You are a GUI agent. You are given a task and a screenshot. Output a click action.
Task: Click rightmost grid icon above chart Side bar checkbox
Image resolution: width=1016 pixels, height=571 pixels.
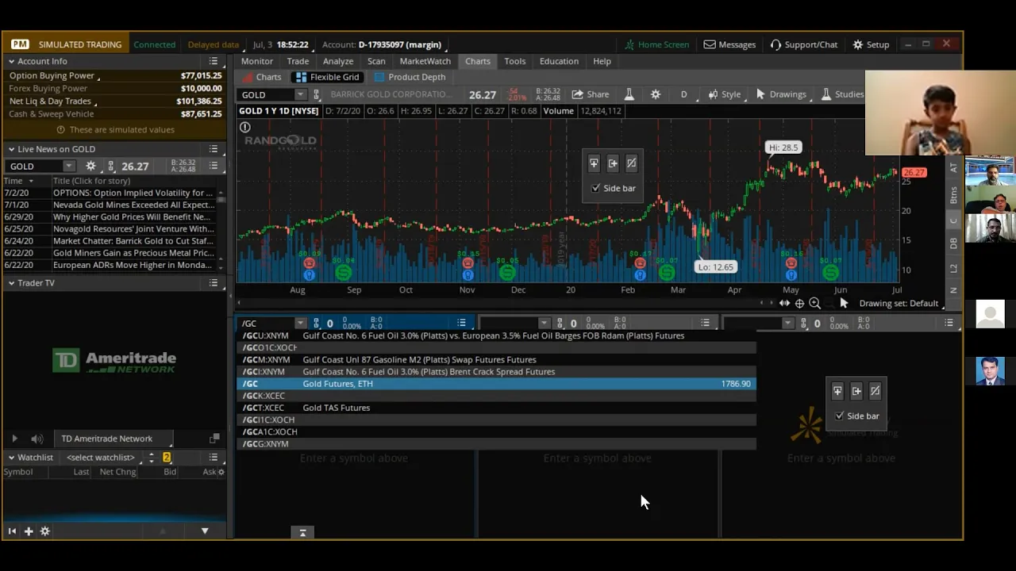coord(632,163)
